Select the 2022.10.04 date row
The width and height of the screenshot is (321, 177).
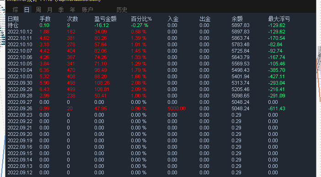(x=20, y=70)
